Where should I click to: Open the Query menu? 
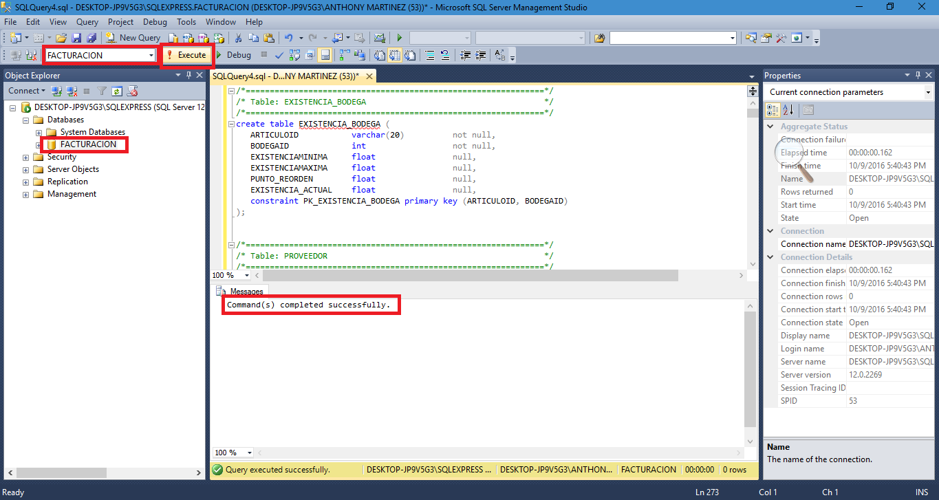[87, 22]
